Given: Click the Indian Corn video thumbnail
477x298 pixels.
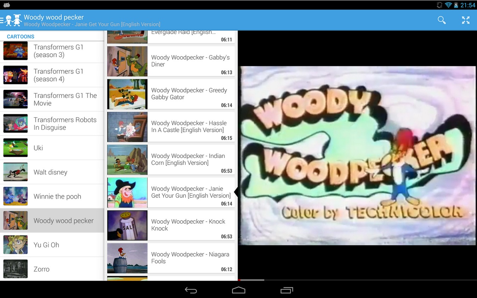Looking at the screenshot, I should click(x=127, y=160).
